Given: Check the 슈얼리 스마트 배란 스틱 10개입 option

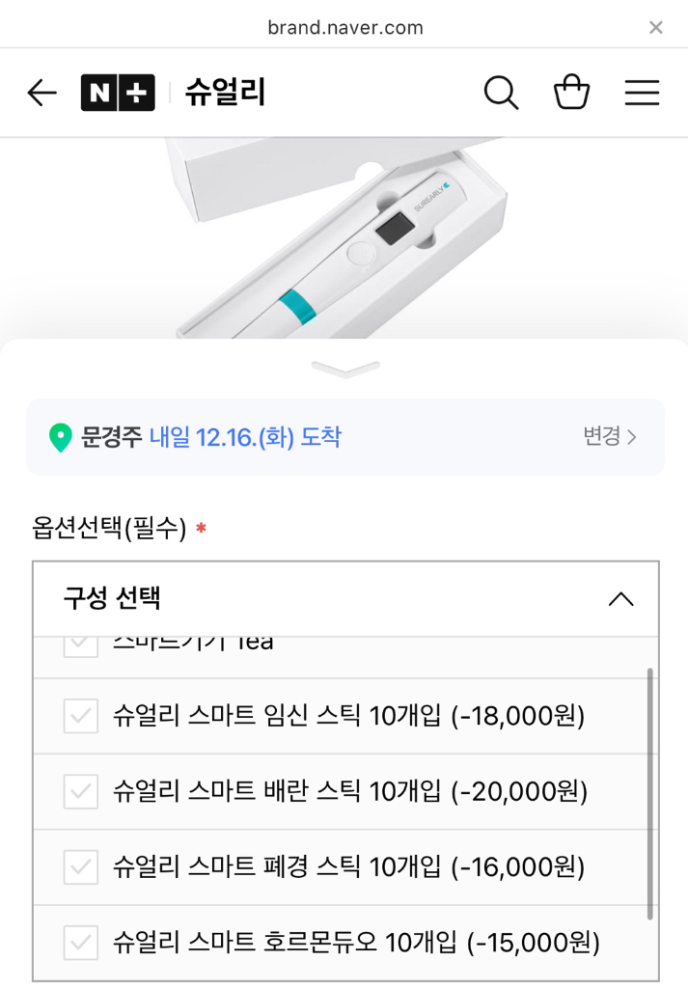Looking at the screenshot, I should click(x=80, y=790).
